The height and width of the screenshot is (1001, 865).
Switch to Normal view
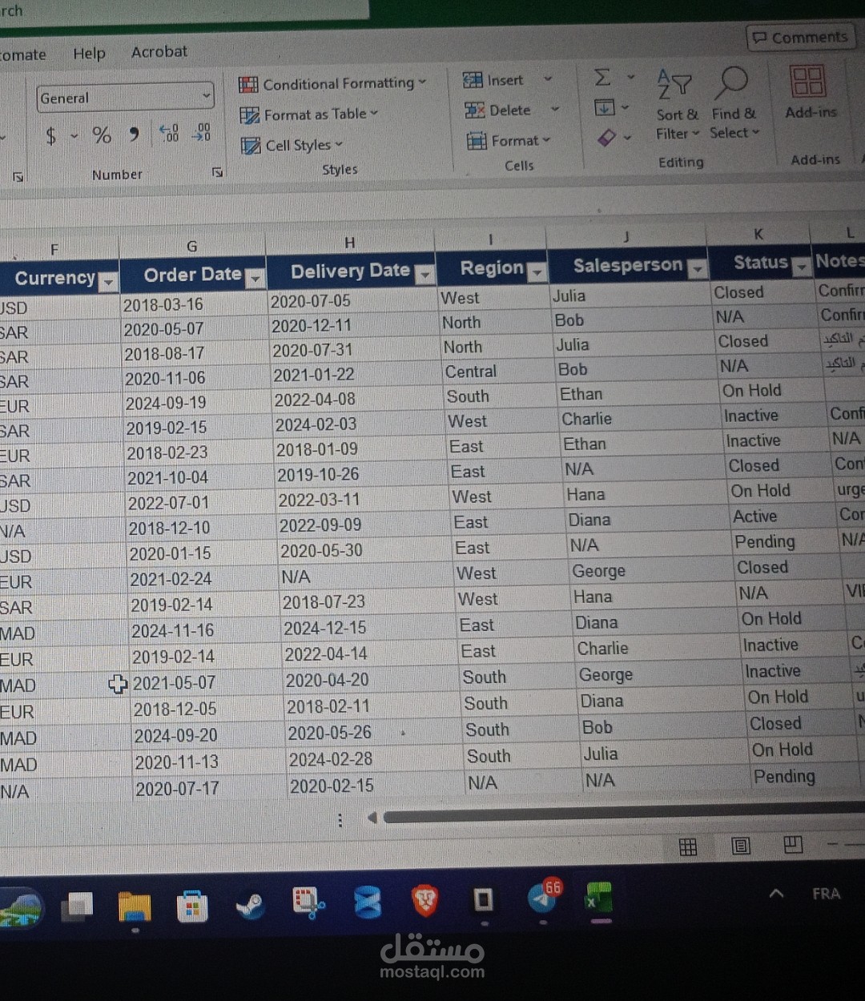(688, 847)
